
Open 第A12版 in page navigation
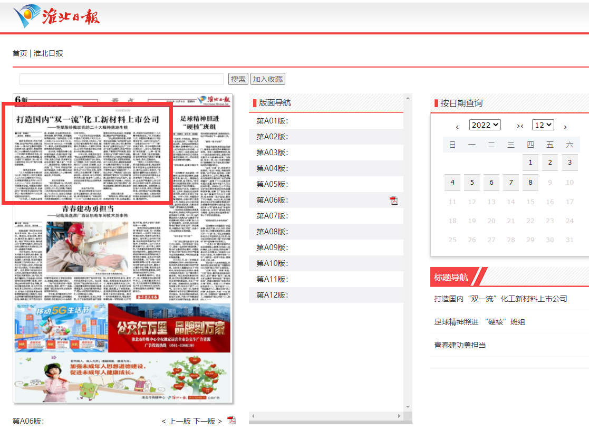point(272,295)
